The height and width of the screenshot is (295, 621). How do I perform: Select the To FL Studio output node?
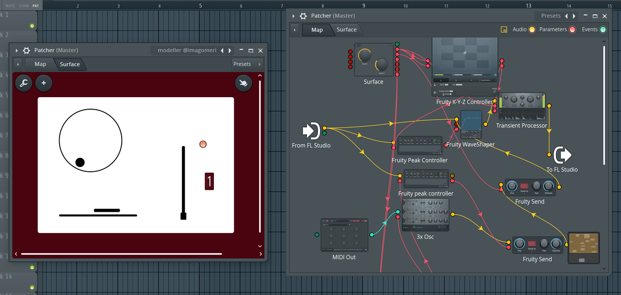(x=562, y=155)
